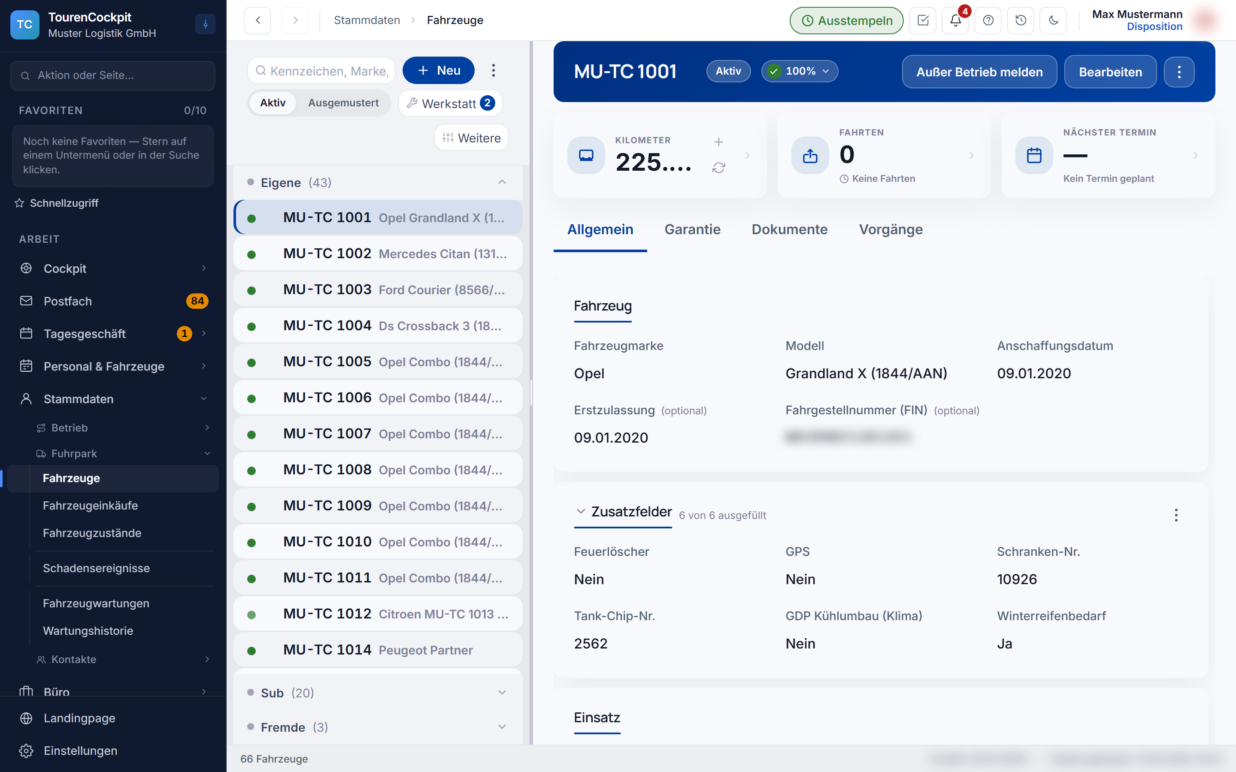
Task: Open Weitere filters button
Action: pyautogui.click(x=471, y=137)
